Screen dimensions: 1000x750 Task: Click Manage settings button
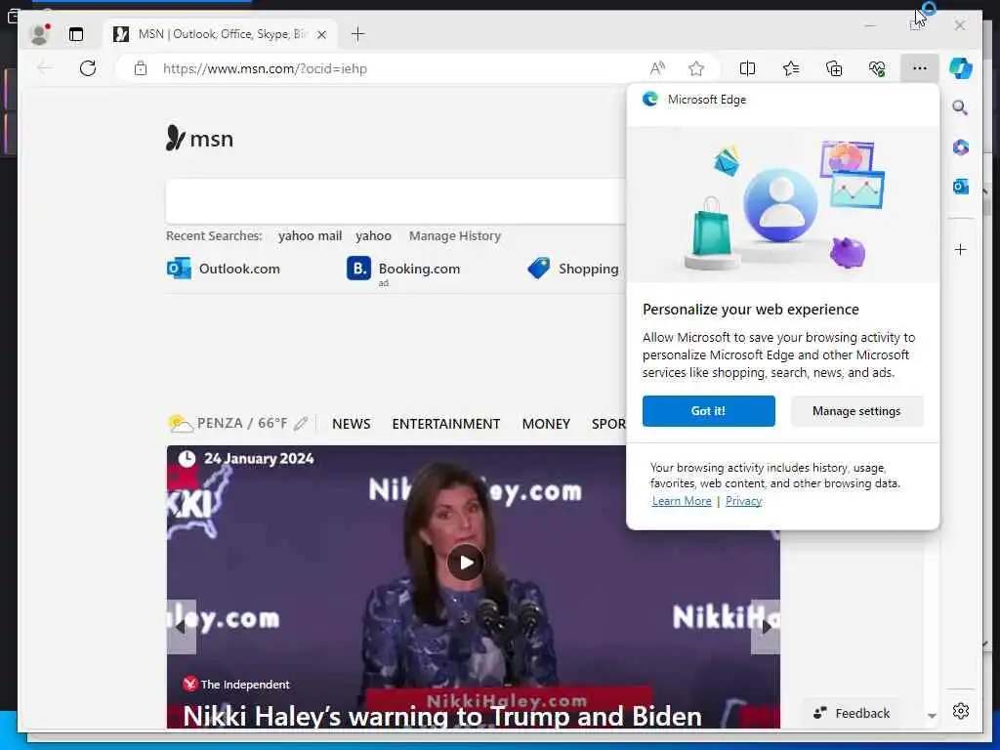[856, 411]
